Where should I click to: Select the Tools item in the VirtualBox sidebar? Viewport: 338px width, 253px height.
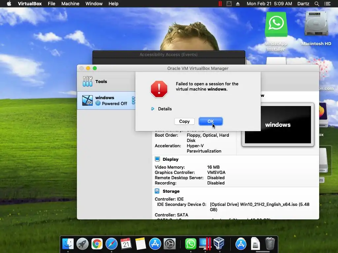point(106,82)
